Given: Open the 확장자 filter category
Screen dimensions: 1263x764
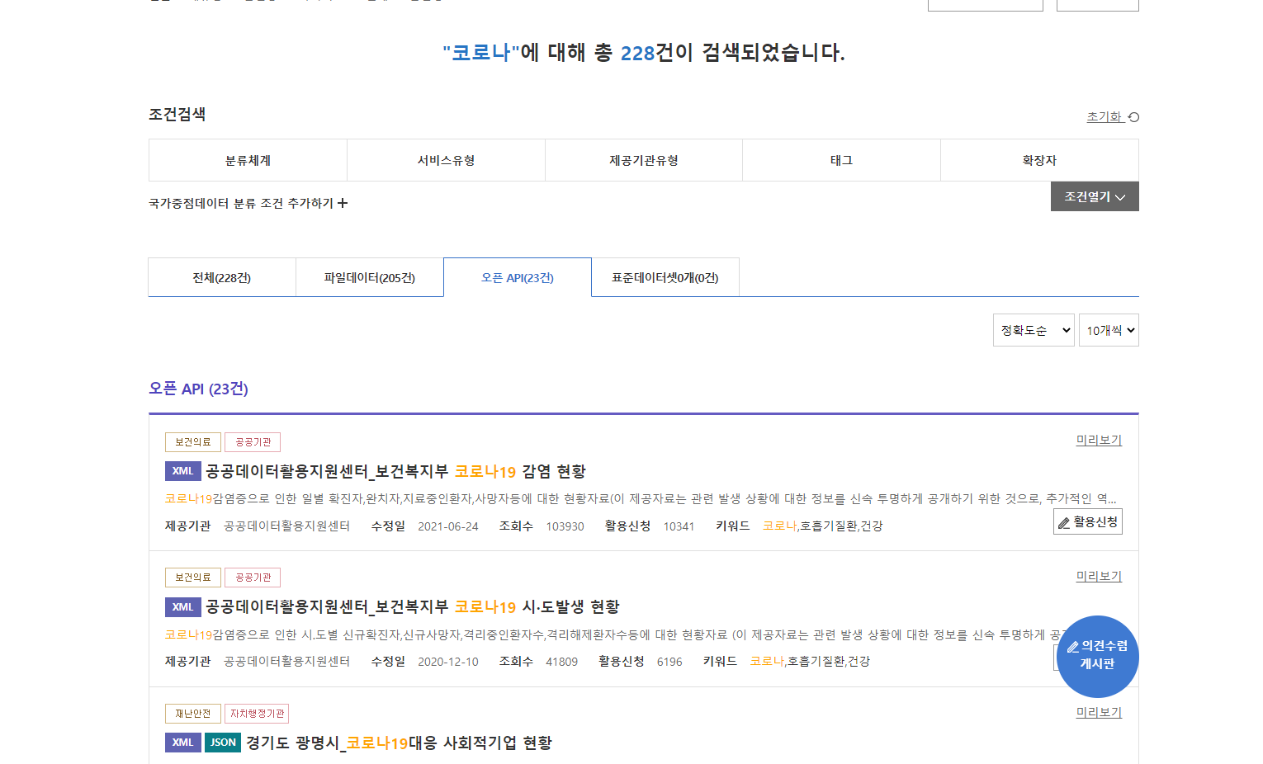Looking at the screenshot, I should (x=1039, y=160).
